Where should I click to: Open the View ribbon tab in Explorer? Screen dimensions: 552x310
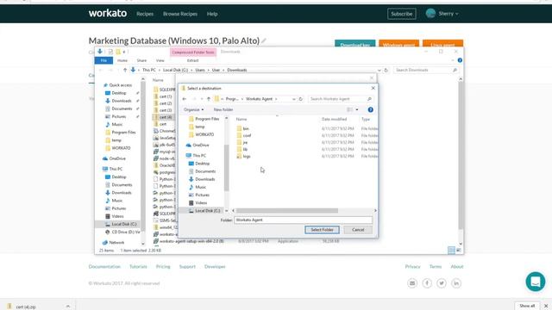point(160,60)
